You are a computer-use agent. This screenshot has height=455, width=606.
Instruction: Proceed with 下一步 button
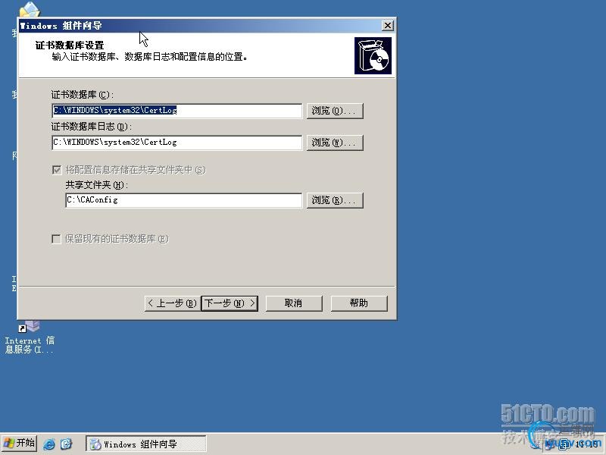coord(230,303)
